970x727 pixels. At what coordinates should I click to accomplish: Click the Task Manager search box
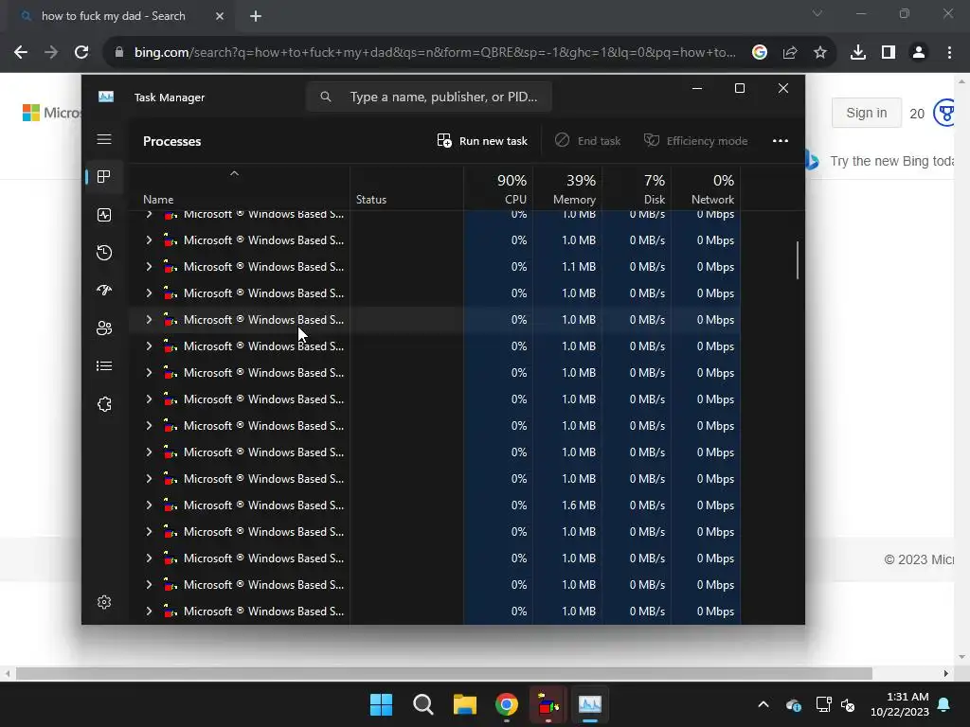429,98
